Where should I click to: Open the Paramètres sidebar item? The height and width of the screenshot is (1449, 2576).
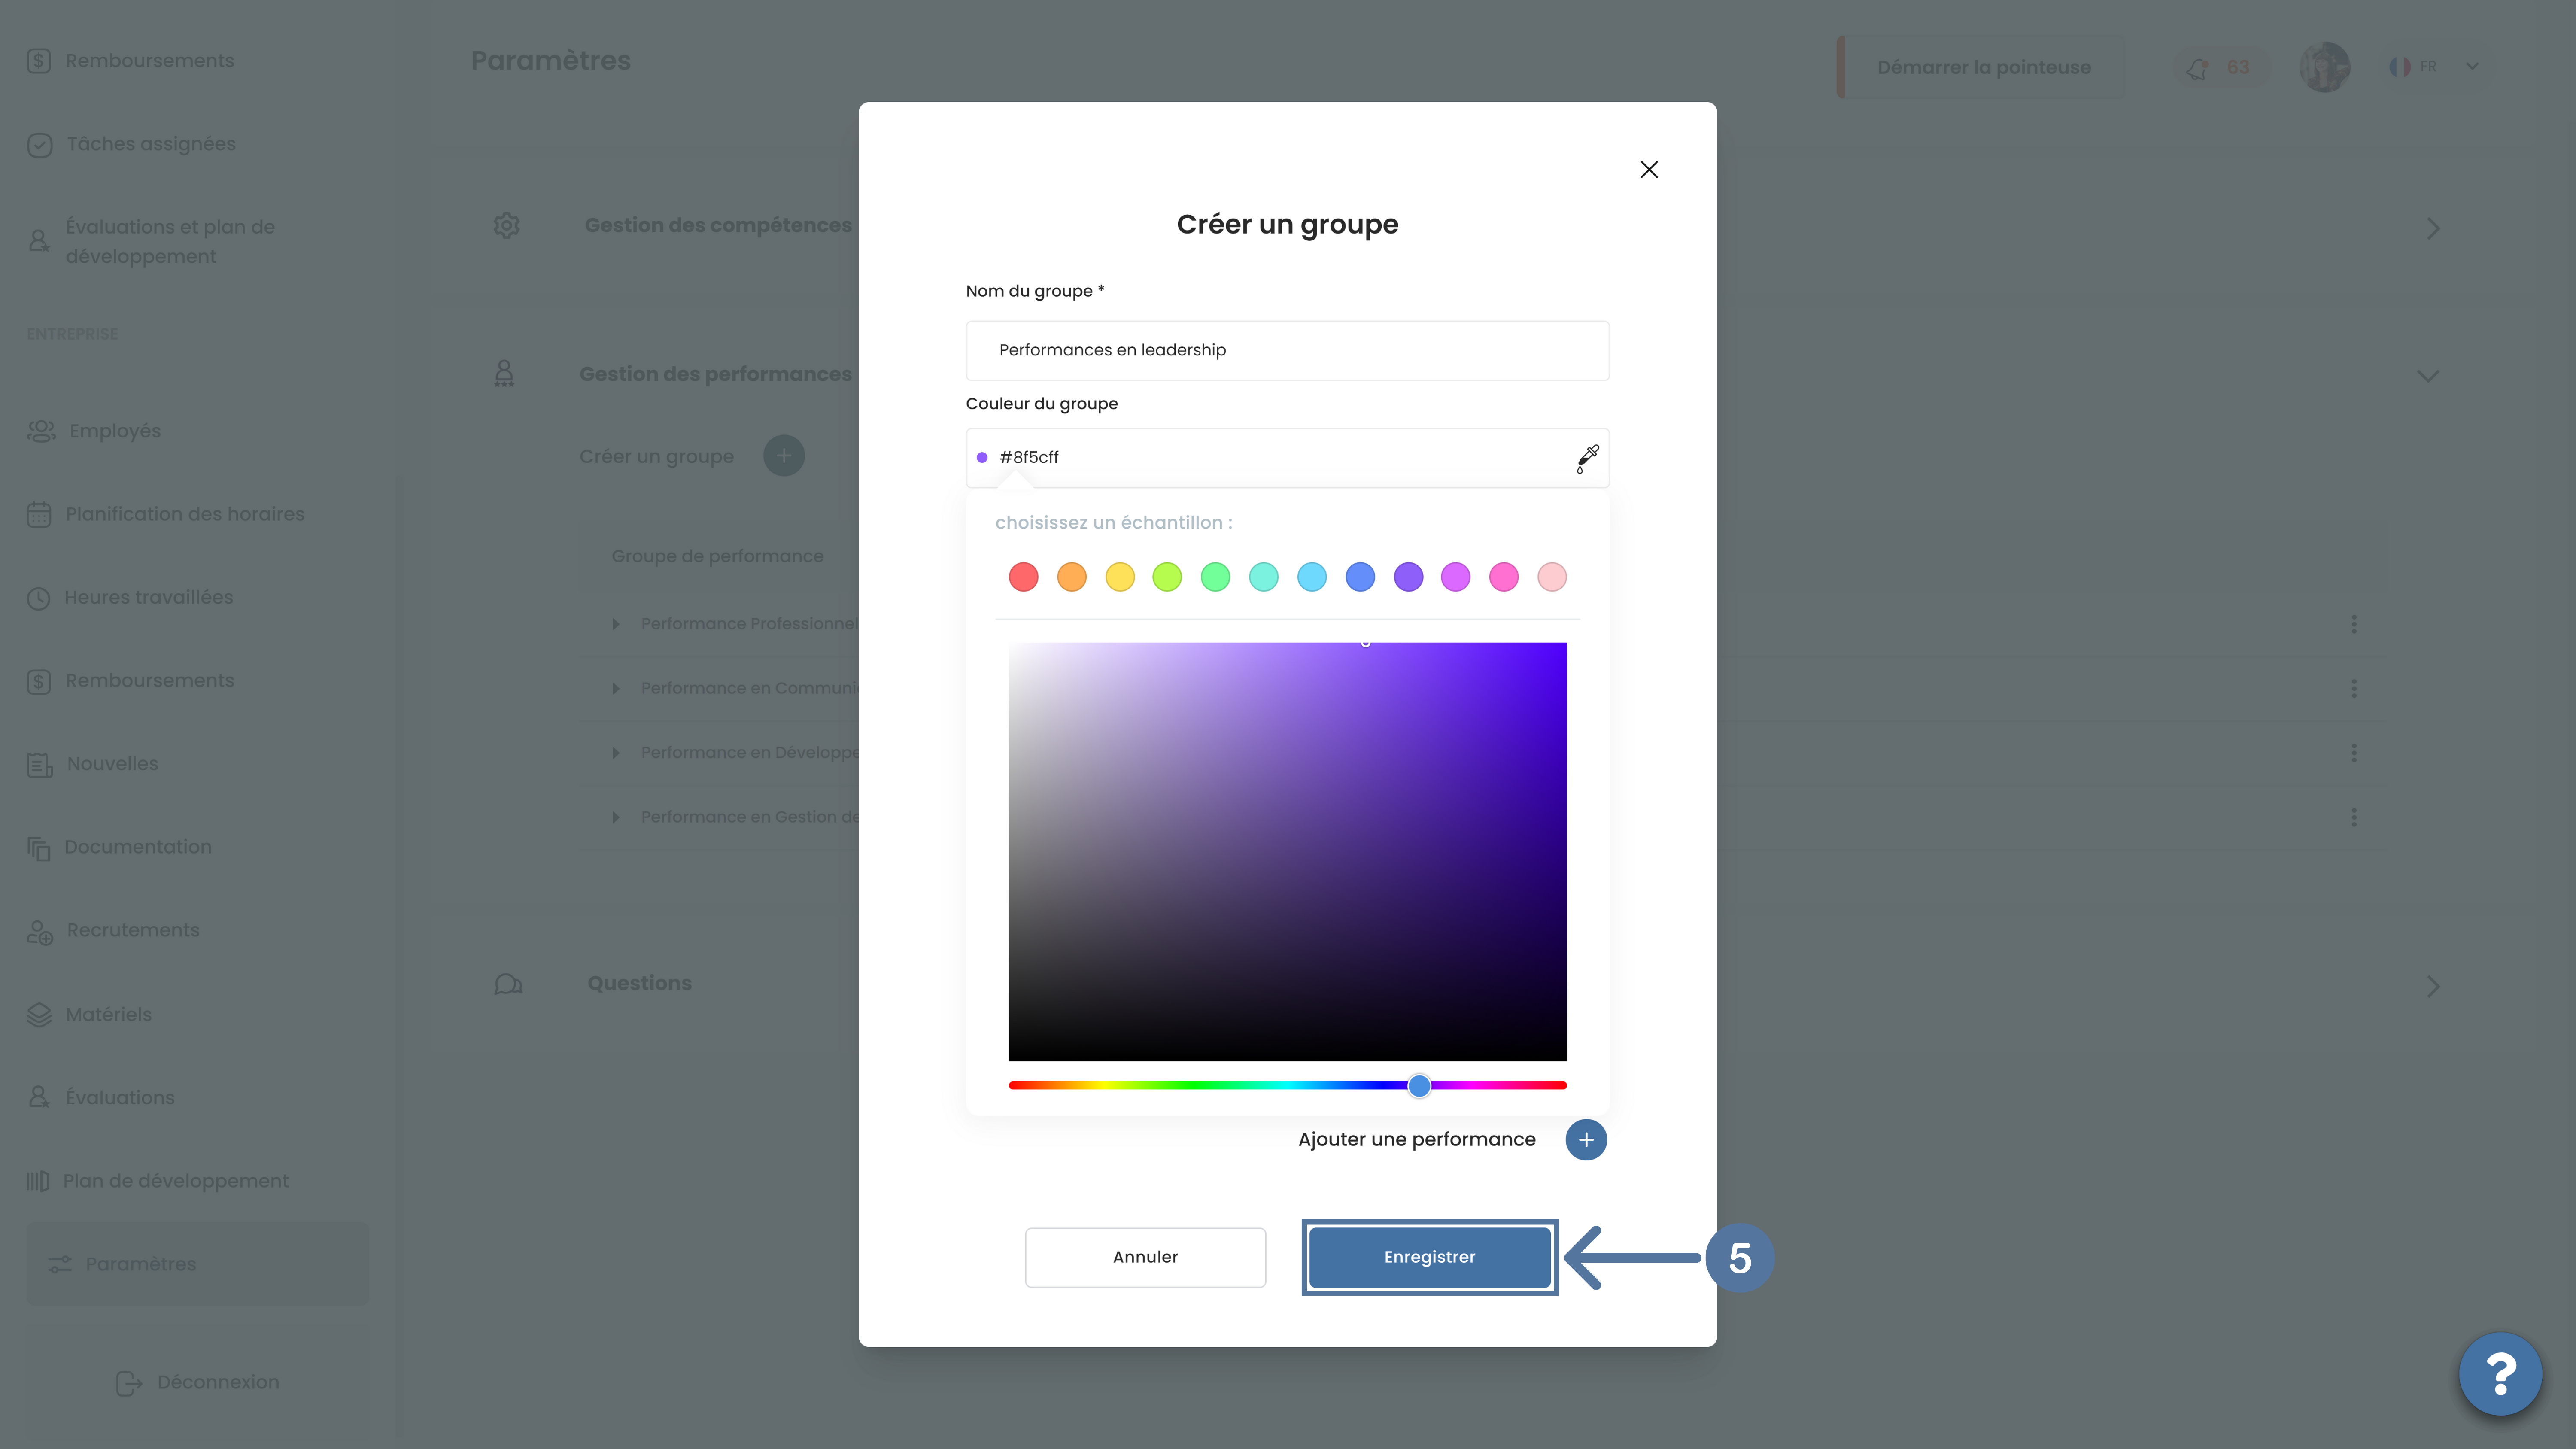coord(197,1264)
